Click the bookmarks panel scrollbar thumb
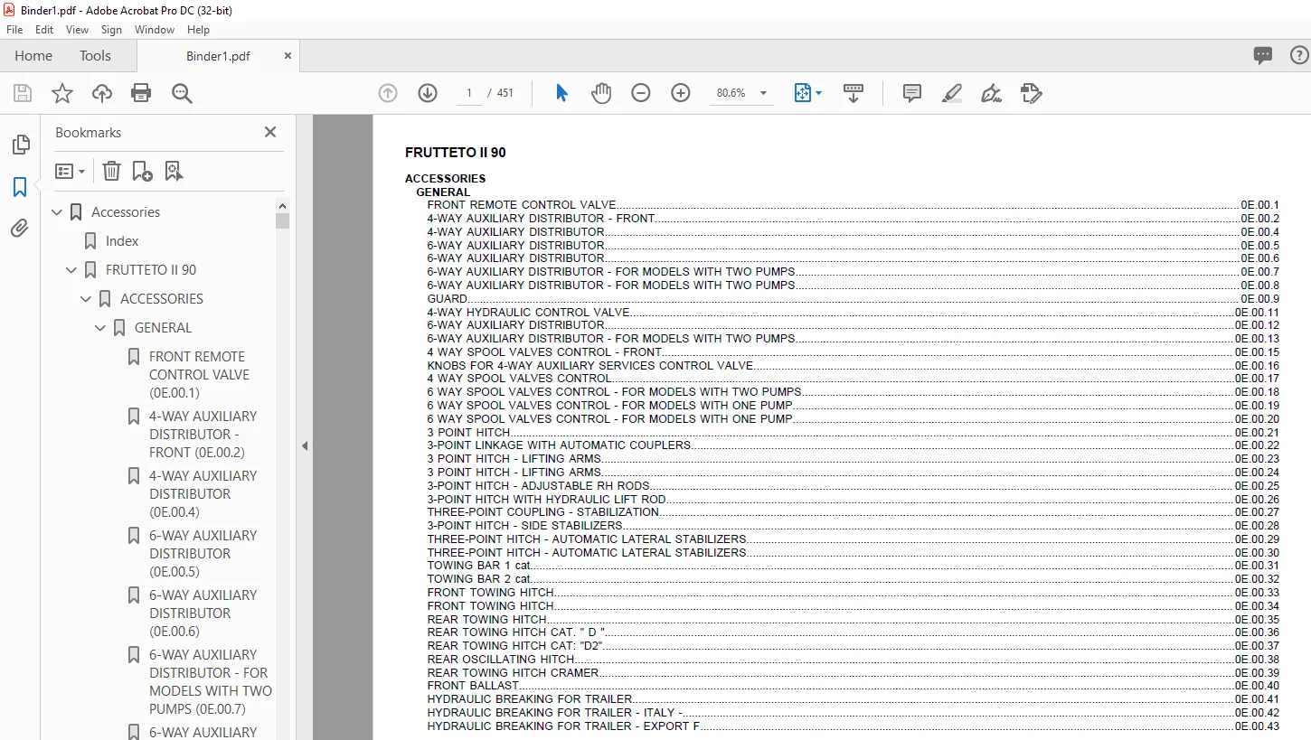 pyautogui.click(x=283, y=221)
